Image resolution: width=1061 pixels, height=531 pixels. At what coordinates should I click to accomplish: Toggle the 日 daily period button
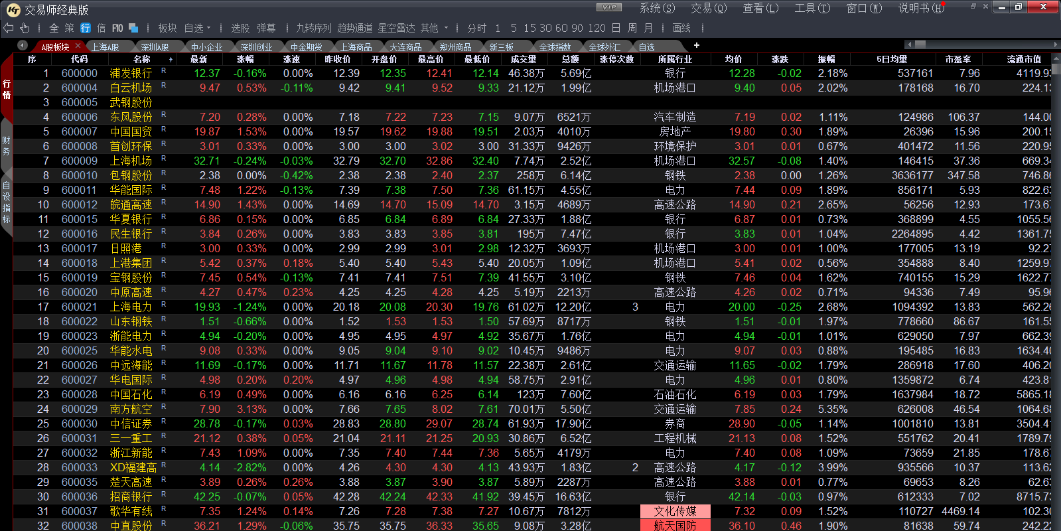click(616, 28)
